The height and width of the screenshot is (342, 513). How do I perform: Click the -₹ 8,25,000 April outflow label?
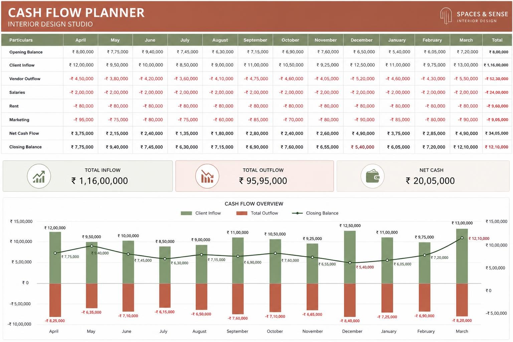point(55,321)
